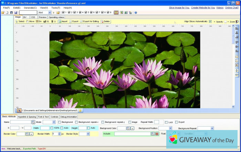Click the Export for Editing button
Image resolution: width=241 pixels, height=152 pixels.
coord(90,21)
